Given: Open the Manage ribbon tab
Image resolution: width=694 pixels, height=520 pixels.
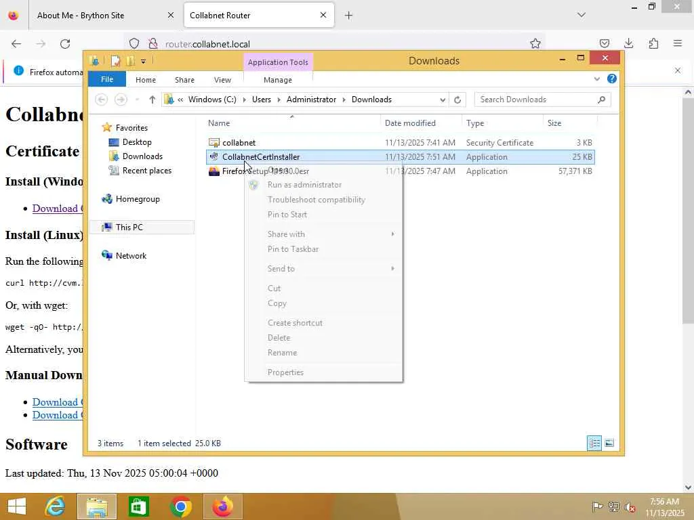Looking at the screenshot, I should 278,80.
